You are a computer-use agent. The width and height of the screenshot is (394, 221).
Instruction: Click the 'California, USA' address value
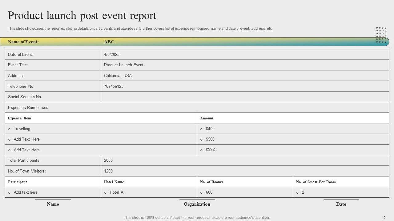tap(118, 76)
